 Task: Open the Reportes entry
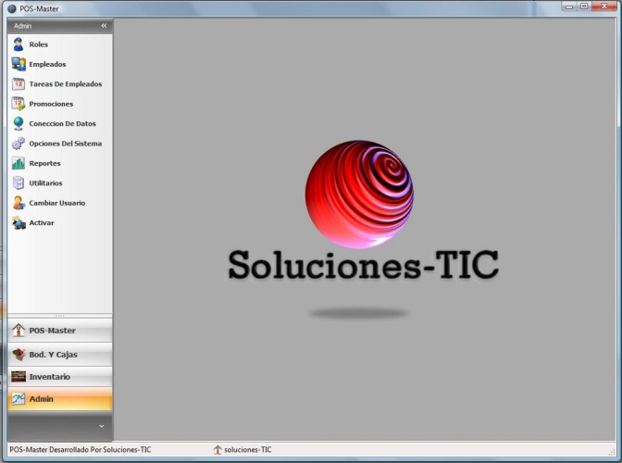click(x=44, y=164)
